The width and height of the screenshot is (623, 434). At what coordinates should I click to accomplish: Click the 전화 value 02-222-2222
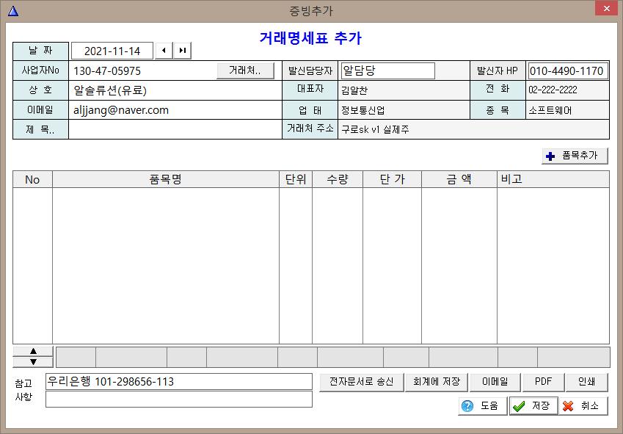553,90
